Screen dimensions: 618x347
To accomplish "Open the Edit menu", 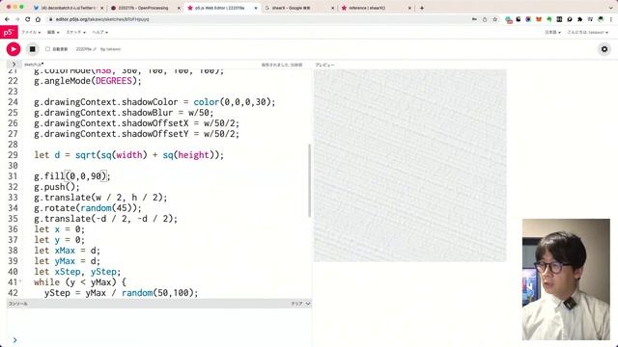I will 53,32.
